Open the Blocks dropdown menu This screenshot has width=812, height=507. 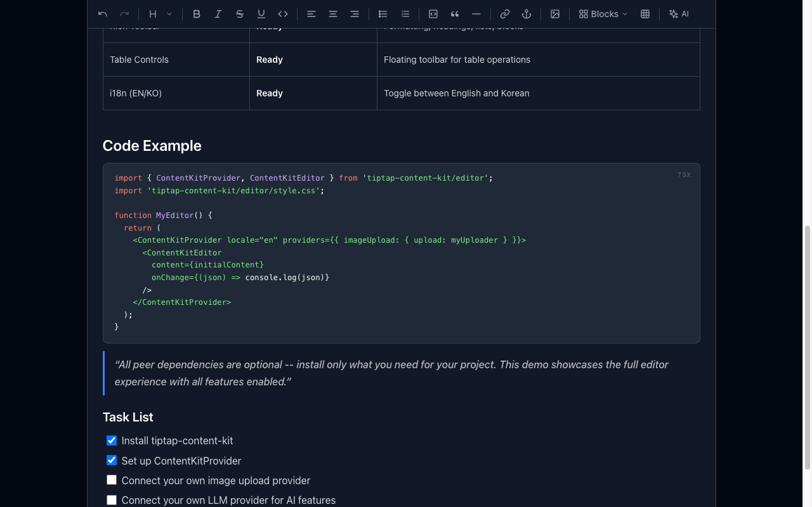coord(603,14)
